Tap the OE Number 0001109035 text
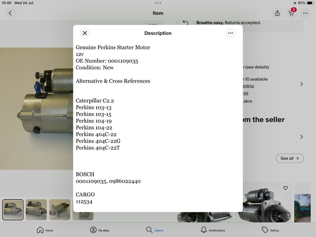 (107, 61)
